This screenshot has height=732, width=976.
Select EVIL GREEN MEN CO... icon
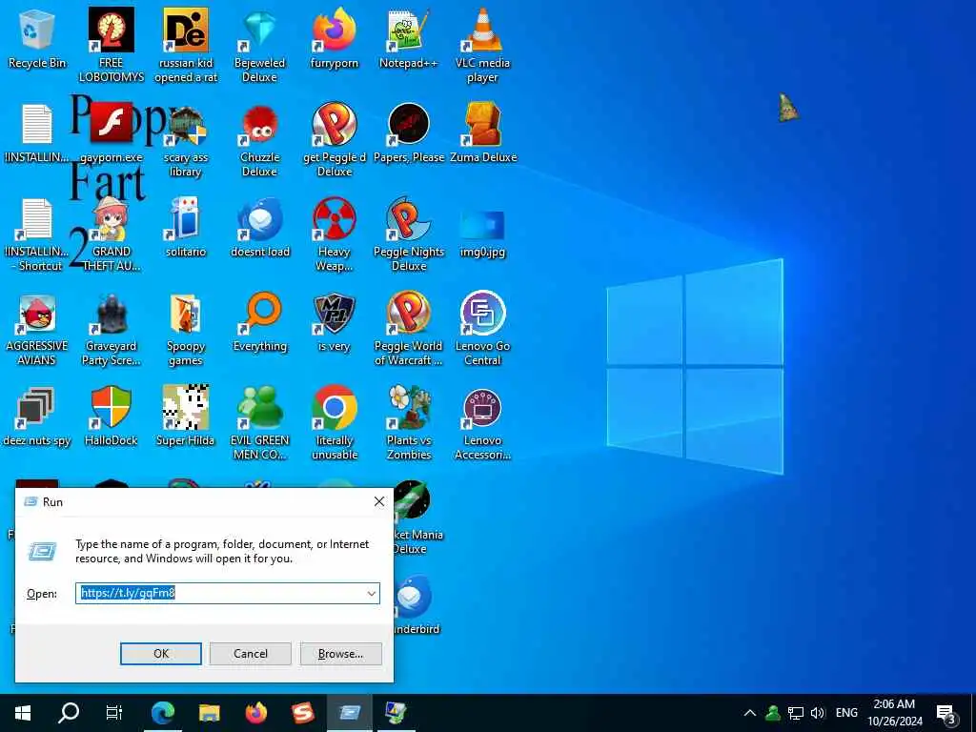coord(259,424)
